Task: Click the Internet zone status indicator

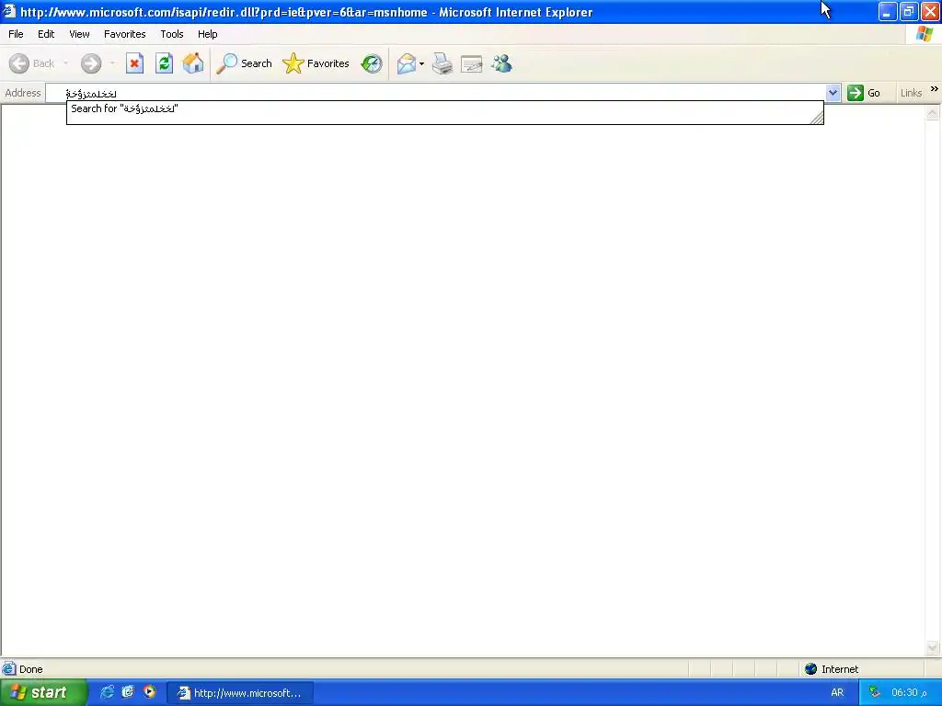Action: (832, 669)
